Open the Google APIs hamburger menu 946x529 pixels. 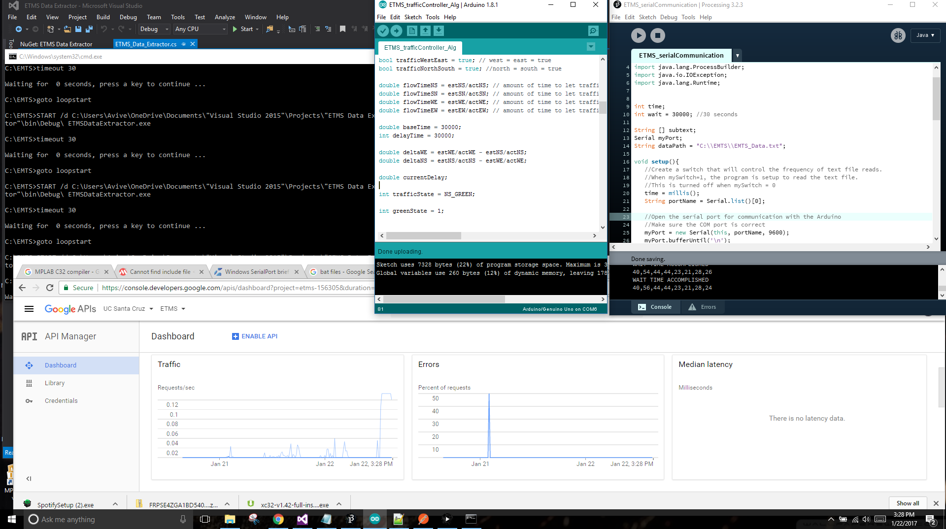[x=29, y=309]
